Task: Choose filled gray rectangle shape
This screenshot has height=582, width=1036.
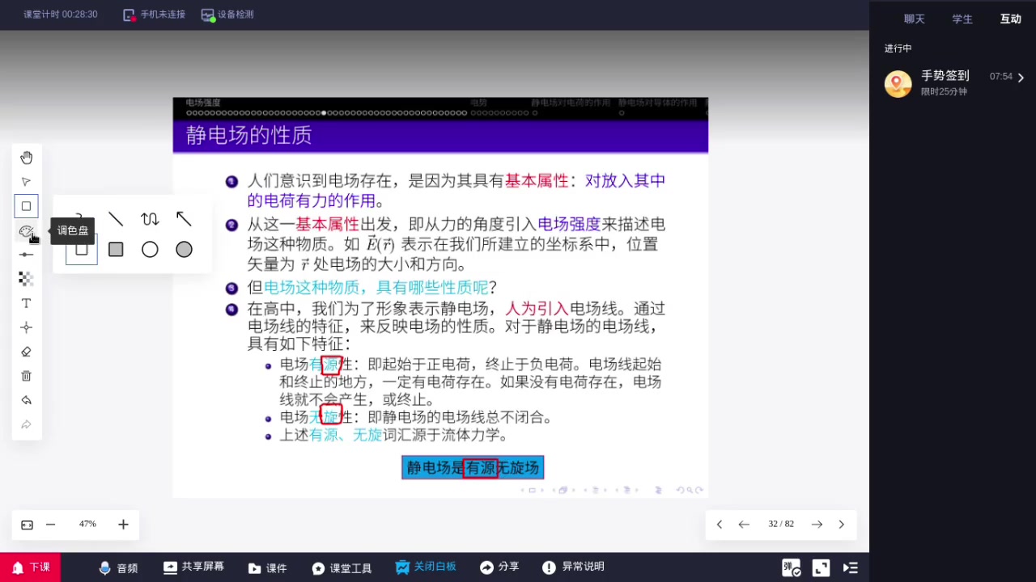Action: (116, 250)
